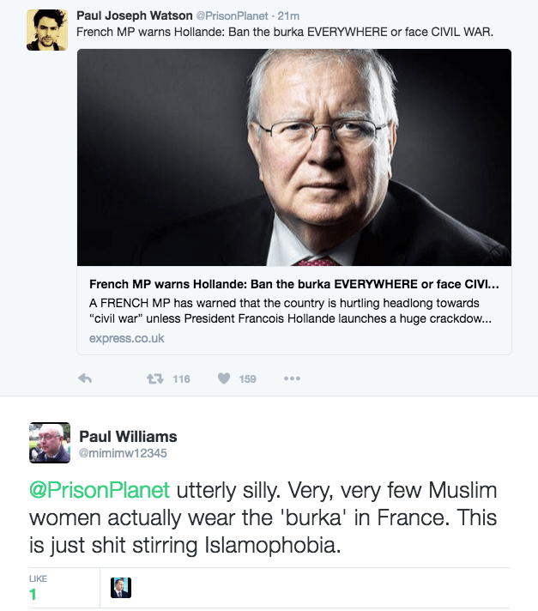
Task: Retweet Paul Joseph Watson's tweet
Action: point(155,378)
